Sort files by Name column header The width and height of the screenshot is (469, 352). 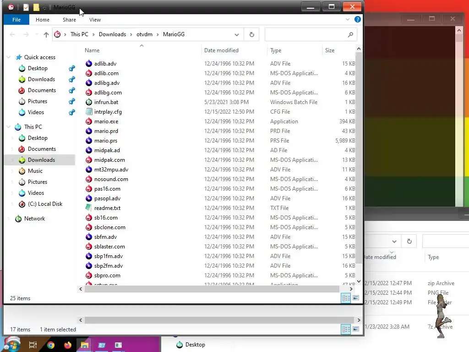pos(92,50)
